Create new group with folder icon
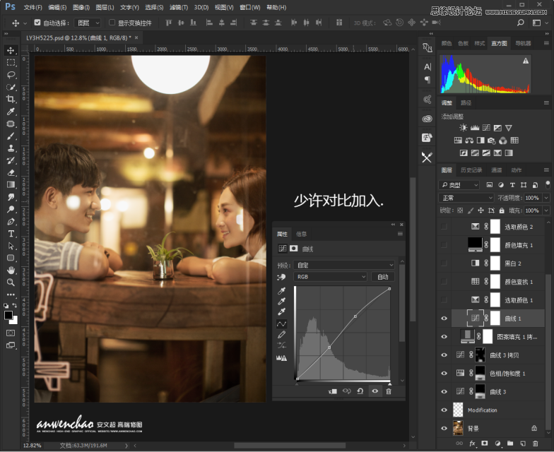554x452 pixels. coord(510,444)
